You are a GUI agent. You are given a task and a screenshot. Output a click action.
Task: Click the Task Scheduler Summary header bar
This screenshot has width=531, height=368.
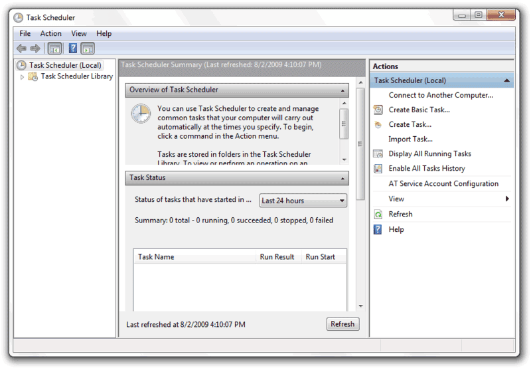(x=242, y=68)
